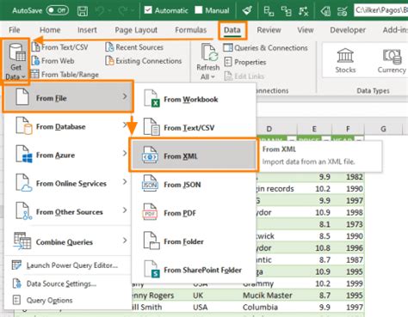Choose From Text/CSV in submenu
This screenshot has width=408, height=317.
point(194,127)
